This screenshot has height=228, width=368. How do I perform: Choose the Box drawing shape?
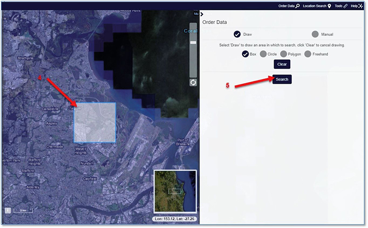[245, 54]
